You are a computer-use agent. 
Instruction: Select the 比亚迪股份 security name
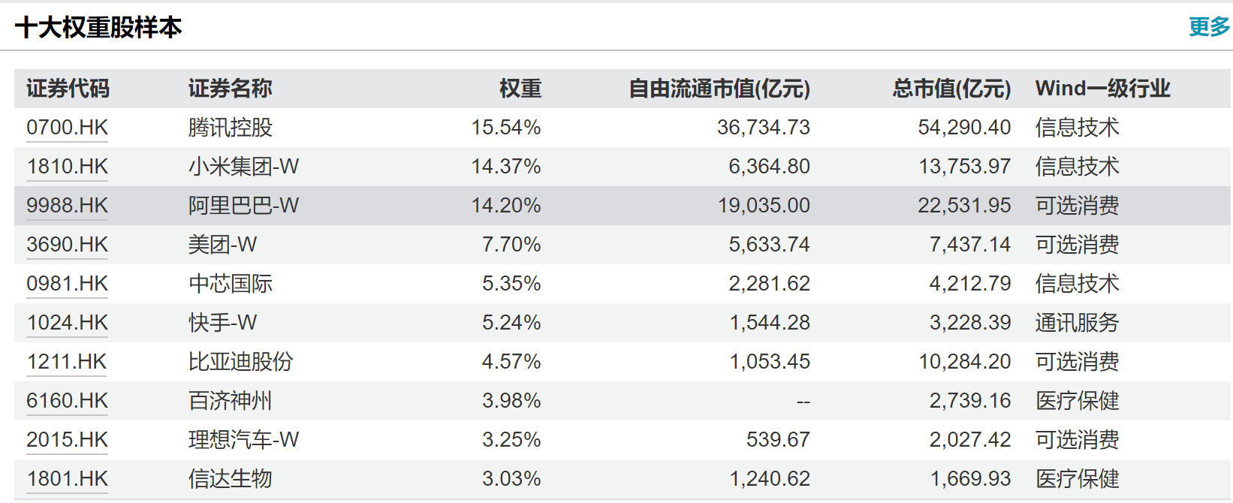[x=241, y=362]
